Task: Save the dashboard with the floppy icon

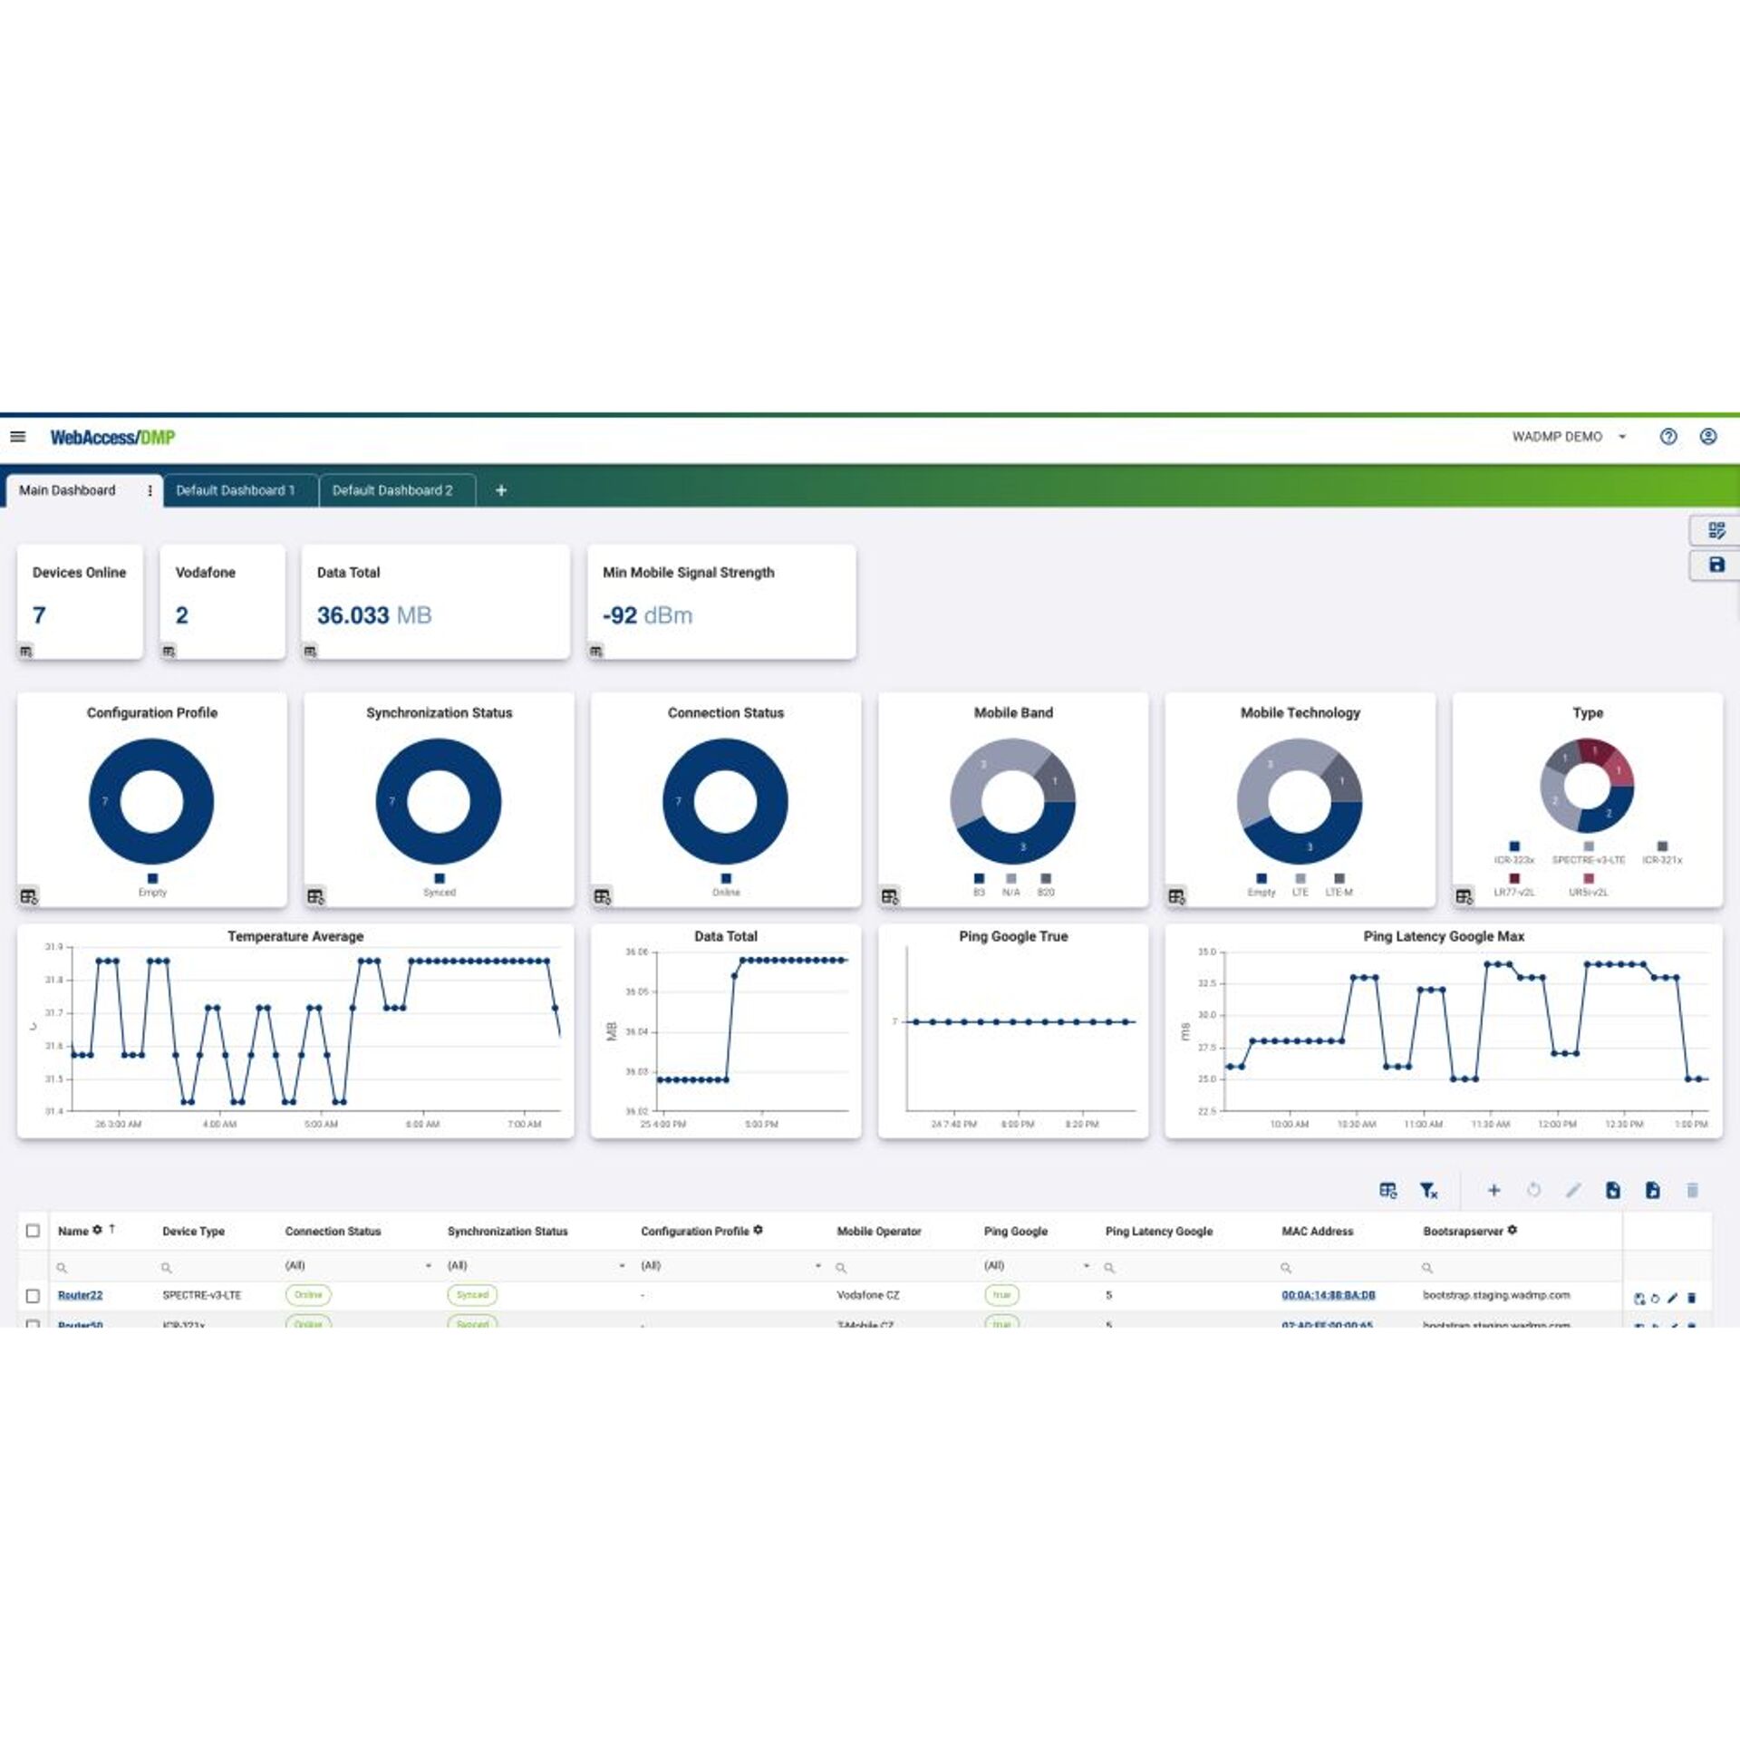Action: (x=1716, y=565)
